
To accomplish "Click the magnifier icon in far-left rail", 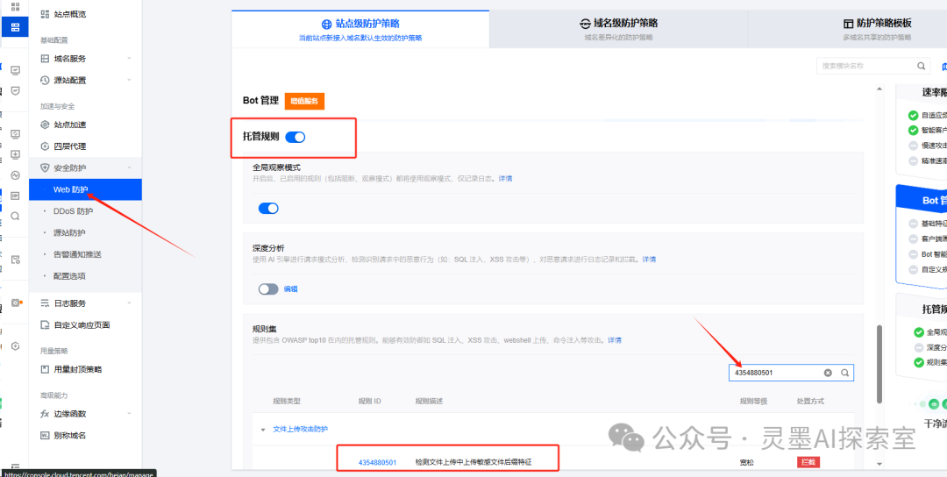I will tap(15, 216).
